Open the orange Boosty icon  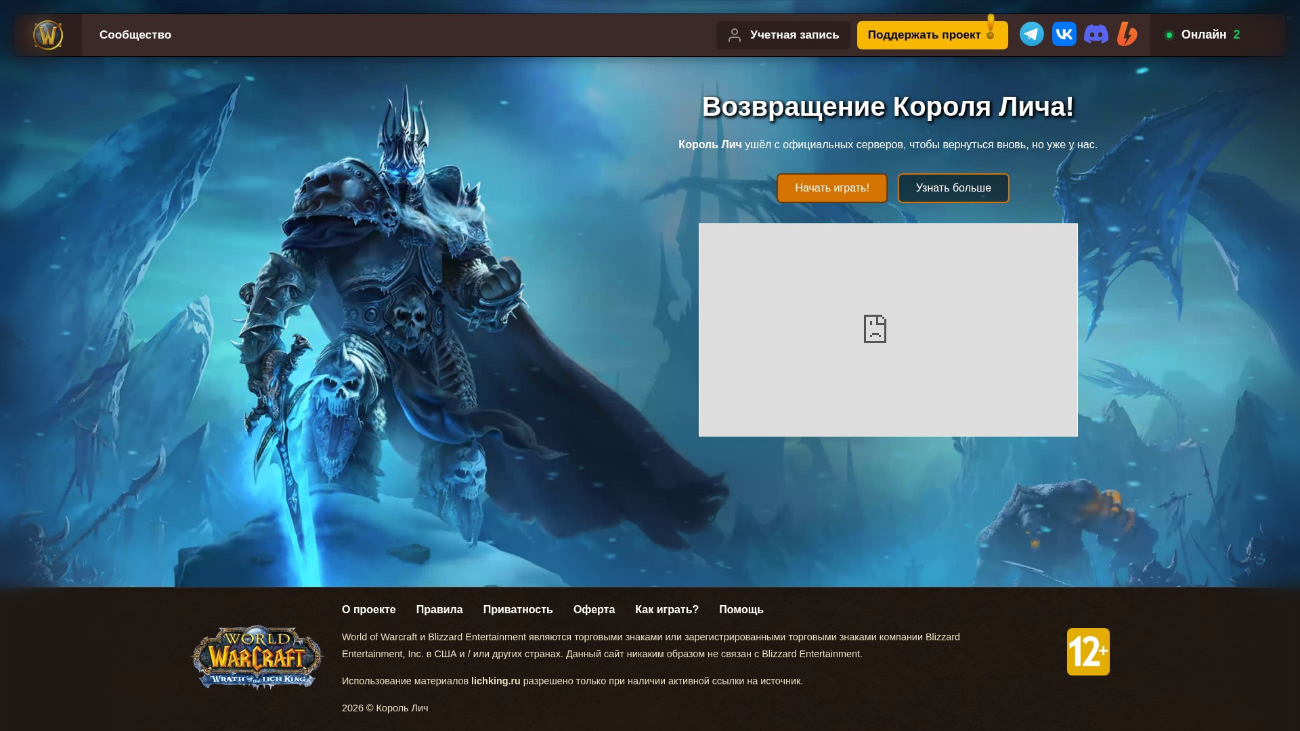(x=1127, y=34)
